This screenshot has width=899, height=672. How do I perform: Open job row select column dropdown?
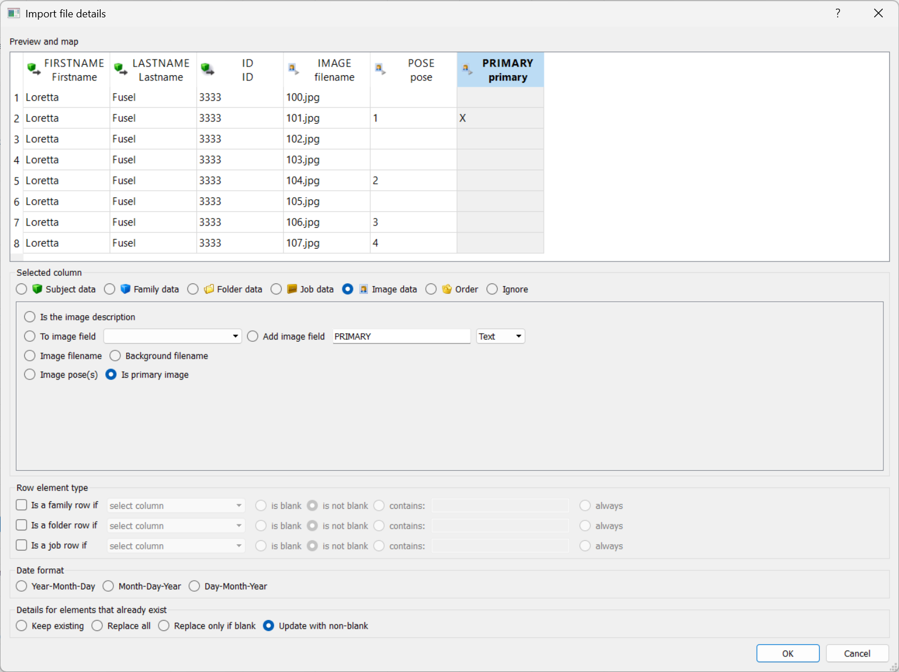(176, 546)
